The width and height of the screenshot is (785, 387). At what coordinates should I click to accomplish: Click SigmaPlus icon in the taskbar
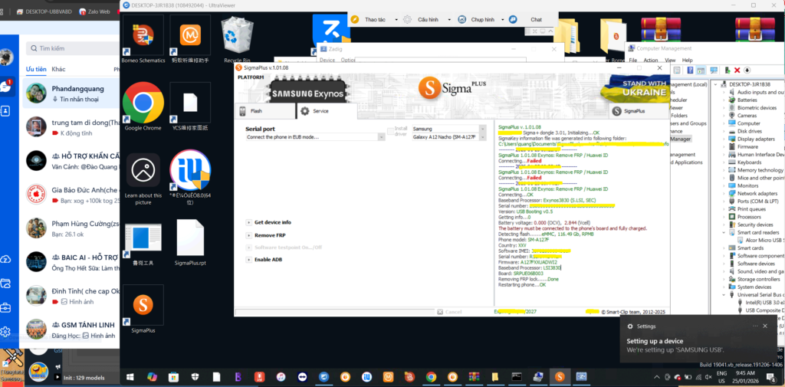tap(560, 376)
